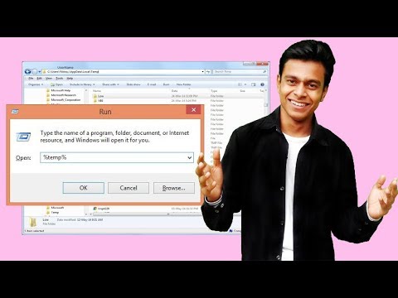Expand Include in library dropdown
The height and width of the screenshot is (298, 398).
click(x=82, y=84)
